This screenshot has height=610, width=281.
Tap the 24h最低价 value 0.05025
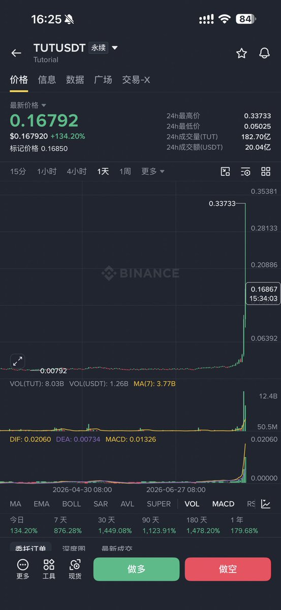coord(257,126)
